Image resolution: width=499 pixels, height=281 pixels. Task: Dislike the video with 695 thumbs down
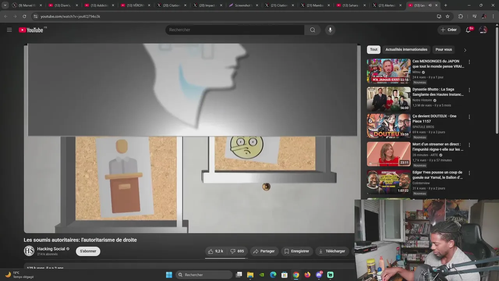coord(237,251)
